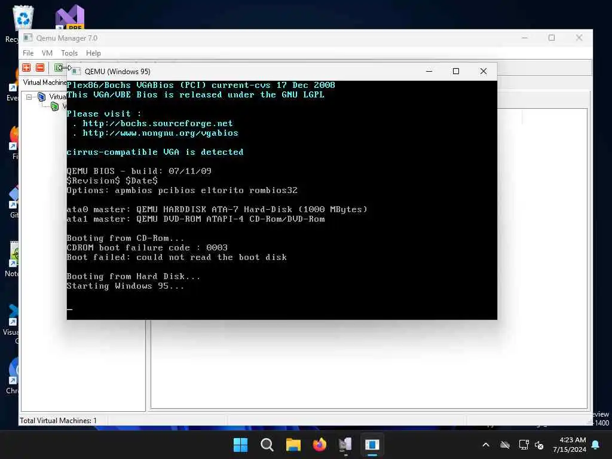612x459 pixels.
Task: Select the blue Virtual Machines root tree icon
Action: [x=41, y=97]
